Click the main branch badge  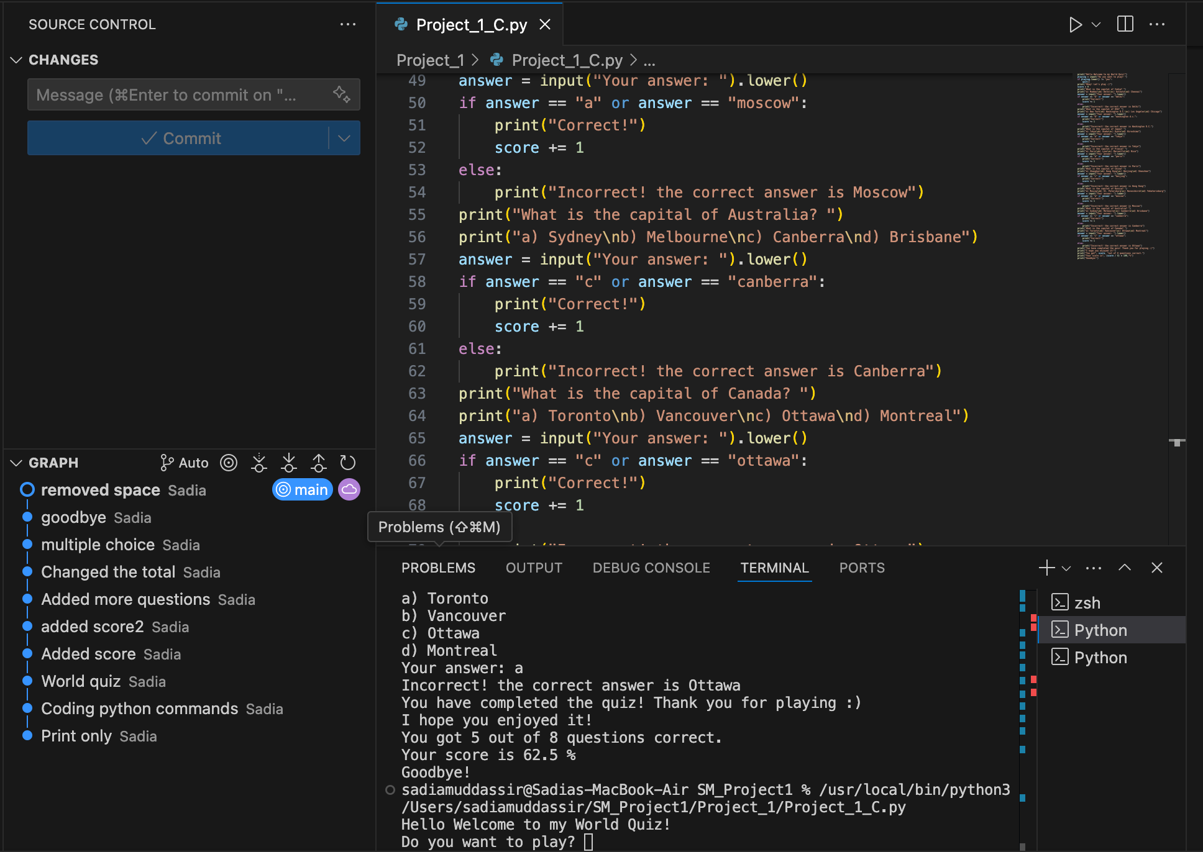coord(303,490)
